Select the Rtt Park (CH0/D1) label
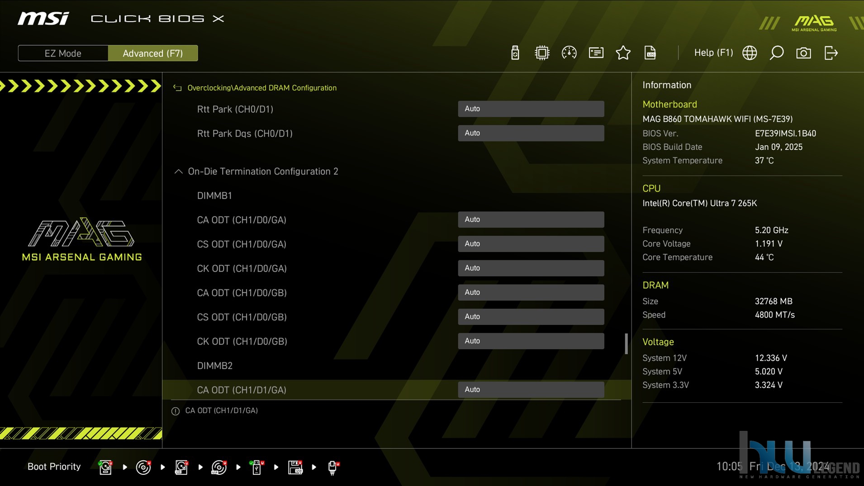Viewport: 864px width, 486px height. pos(235,109)
